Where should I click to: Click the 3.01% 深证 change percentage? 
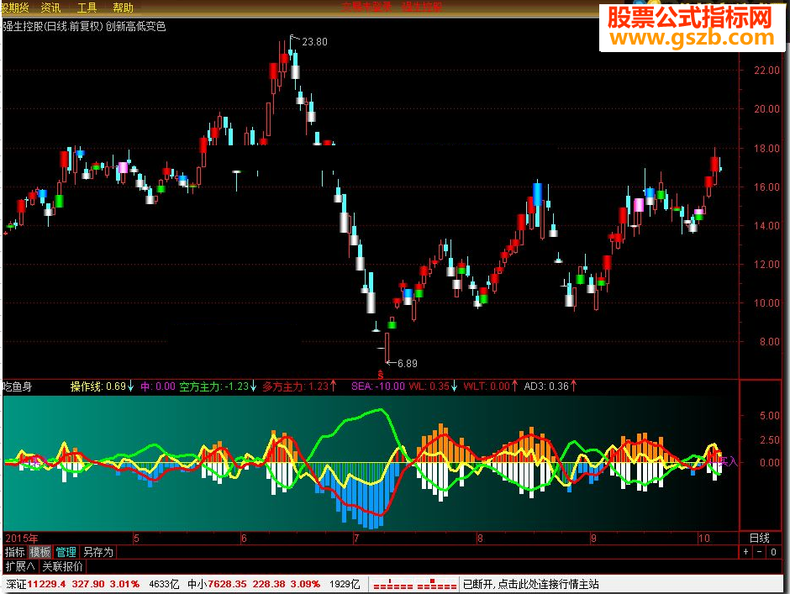coord(124,585)
